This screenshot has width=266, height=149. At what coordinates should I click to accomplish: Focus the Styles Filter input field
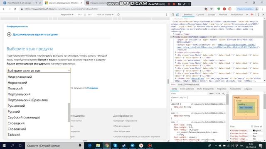189,94
